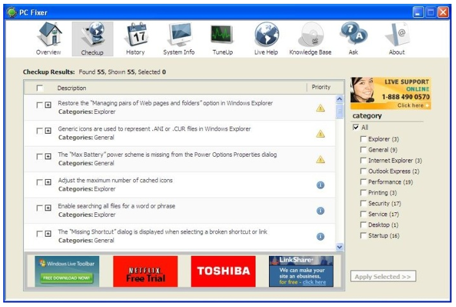
Task: Click warning icon for Max Battery row
Action: point(320,159)
